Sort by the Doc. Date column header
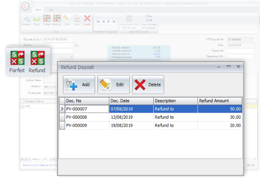260x182 pixels. (131, 101)
